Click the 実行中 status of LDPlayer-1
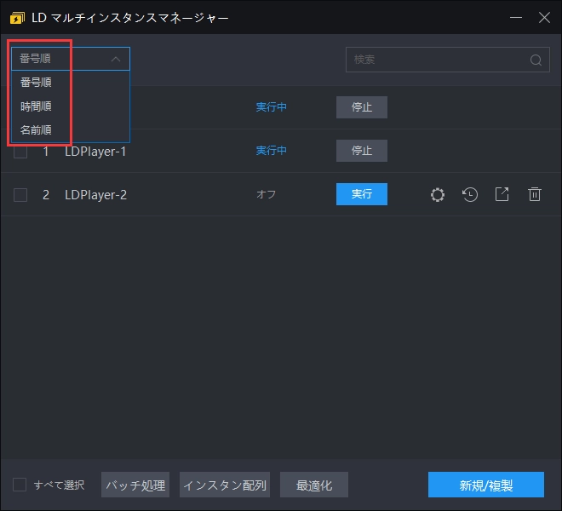Viewport: 562px width, 511px height. (272, 151)
